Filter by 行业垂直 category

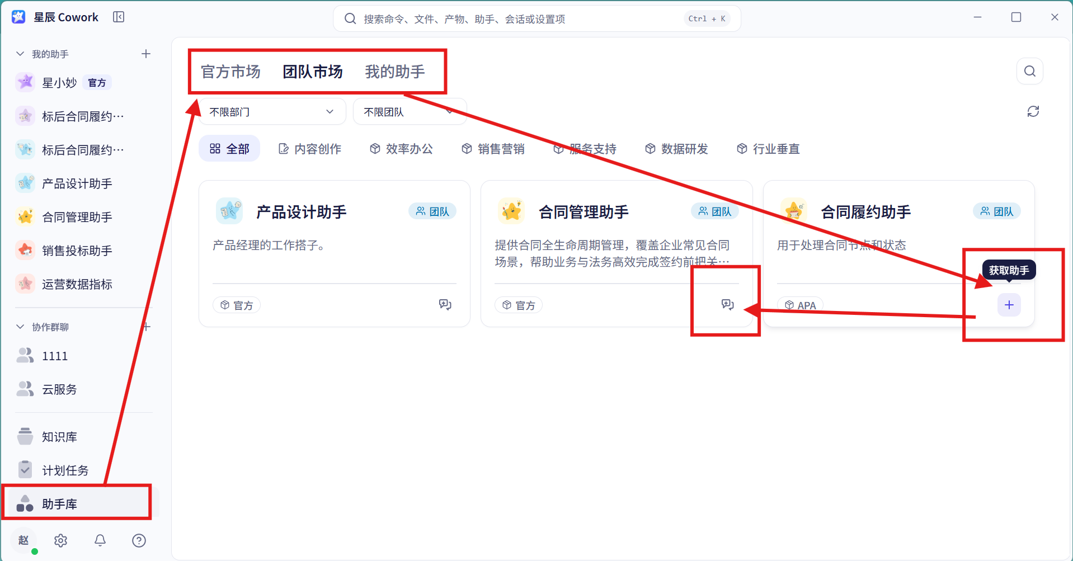[x=768, y=149]
